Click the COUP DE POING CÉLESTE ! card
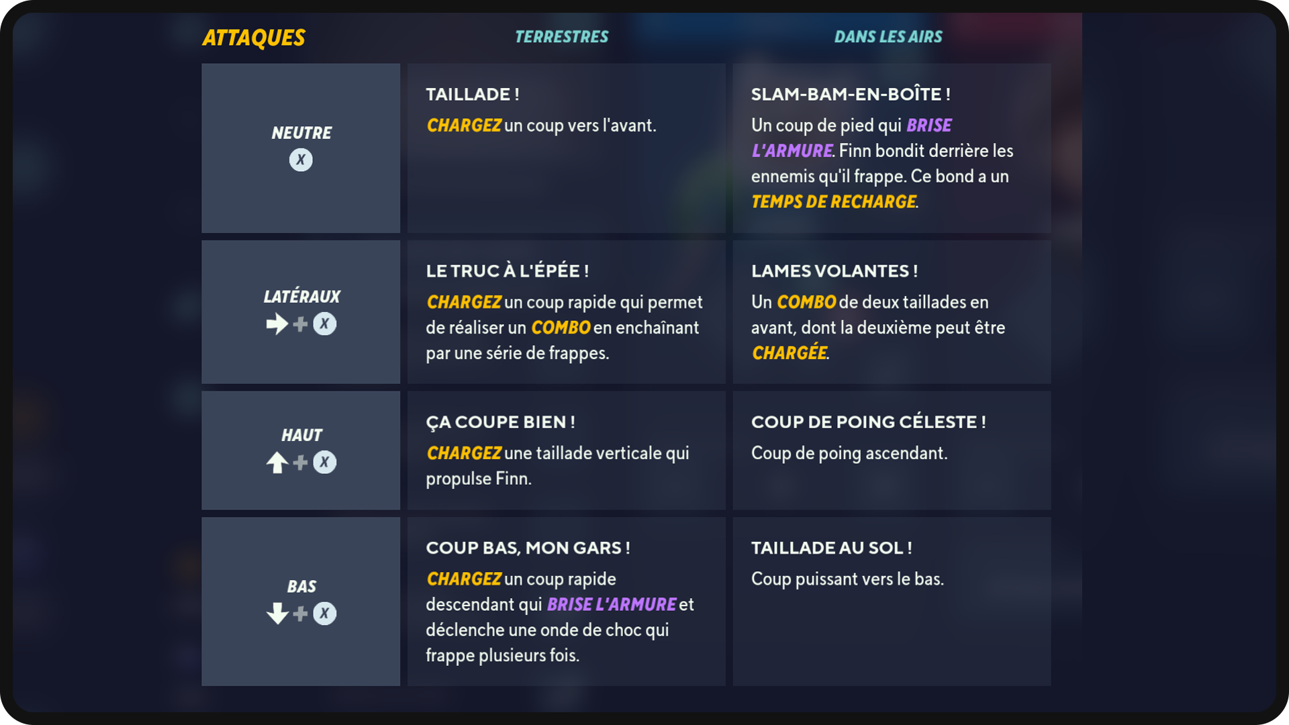The image size is (1289, 725). pyautogui.click(x=892, y=450)
